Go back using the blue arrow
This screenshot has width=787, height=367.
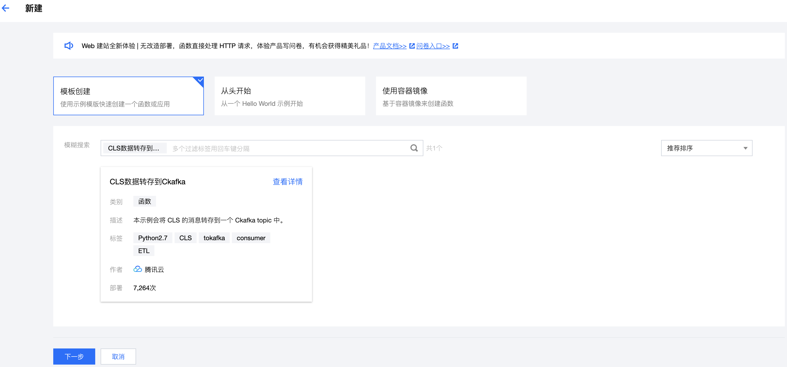5,8
